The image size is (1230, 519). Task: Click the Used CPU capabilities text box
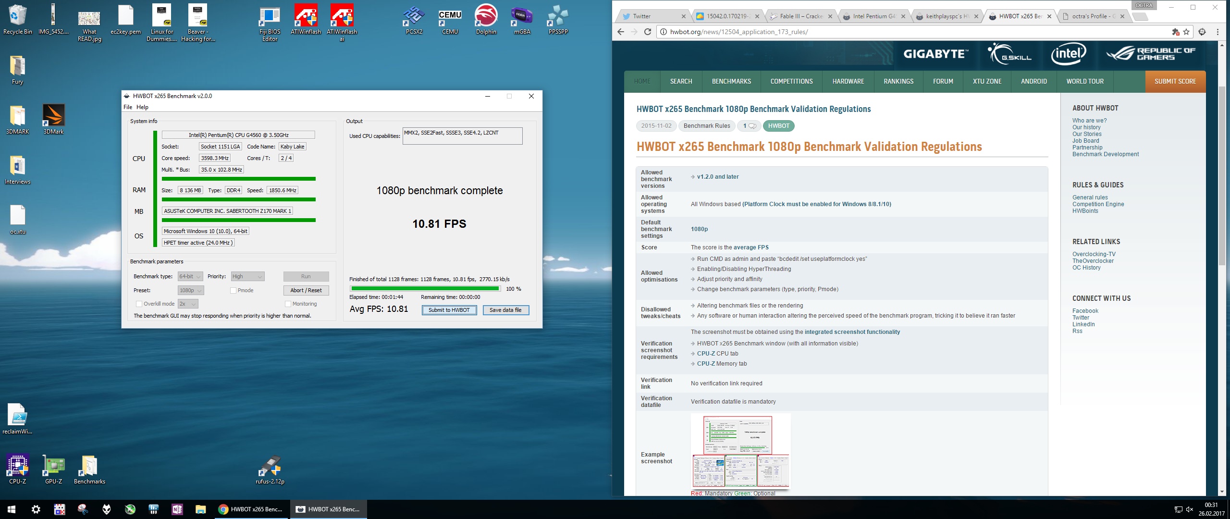(x=462, y=136)
